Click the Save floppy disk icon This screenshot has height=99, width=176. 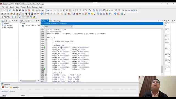[14, 10]
